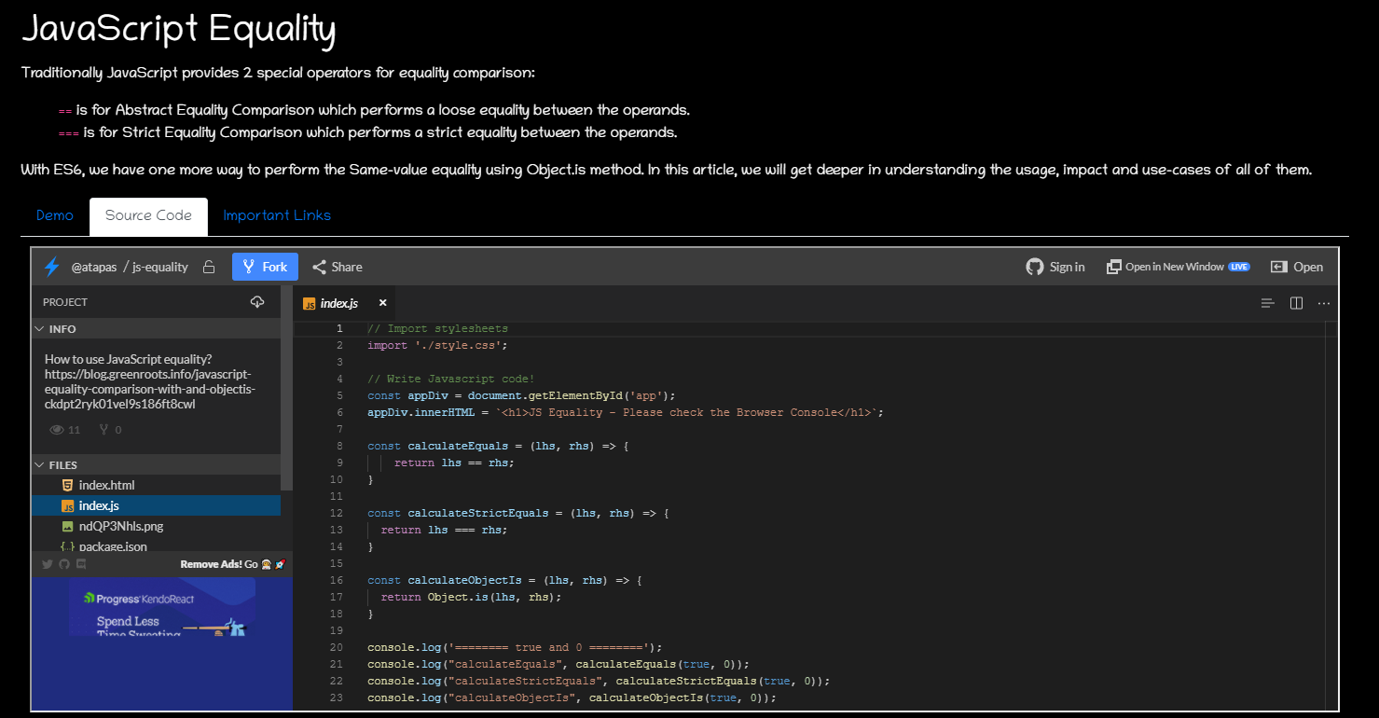Click the '// Import stylesheets' comment line
This screenshot has width=1379, height=718.
(437, 328)
